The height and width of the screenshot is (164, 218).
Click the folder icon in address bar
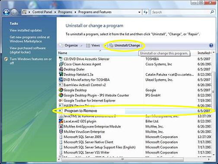pos(25,12)
